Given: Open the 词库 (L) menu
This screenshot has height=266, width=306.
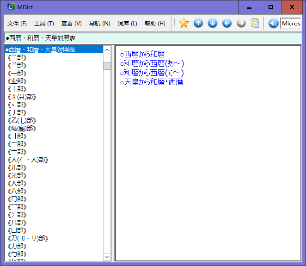Looking at the screenshot, I should [127, 24].
